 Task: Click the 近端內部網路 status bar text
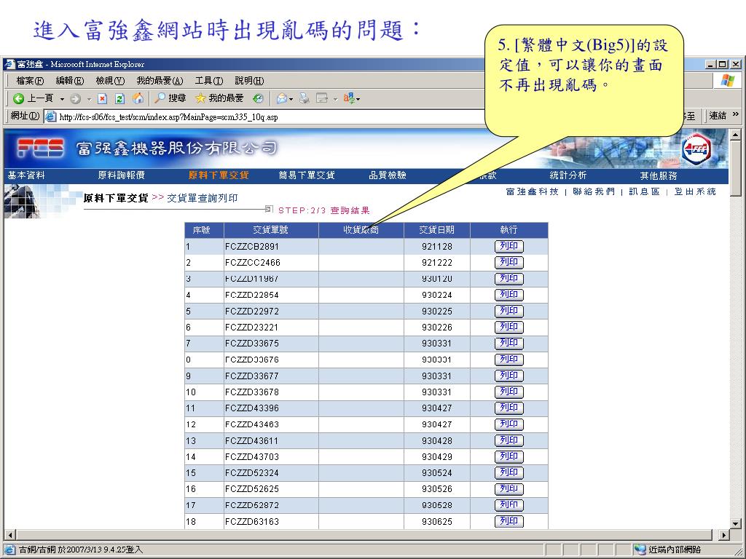coord(675,550)
